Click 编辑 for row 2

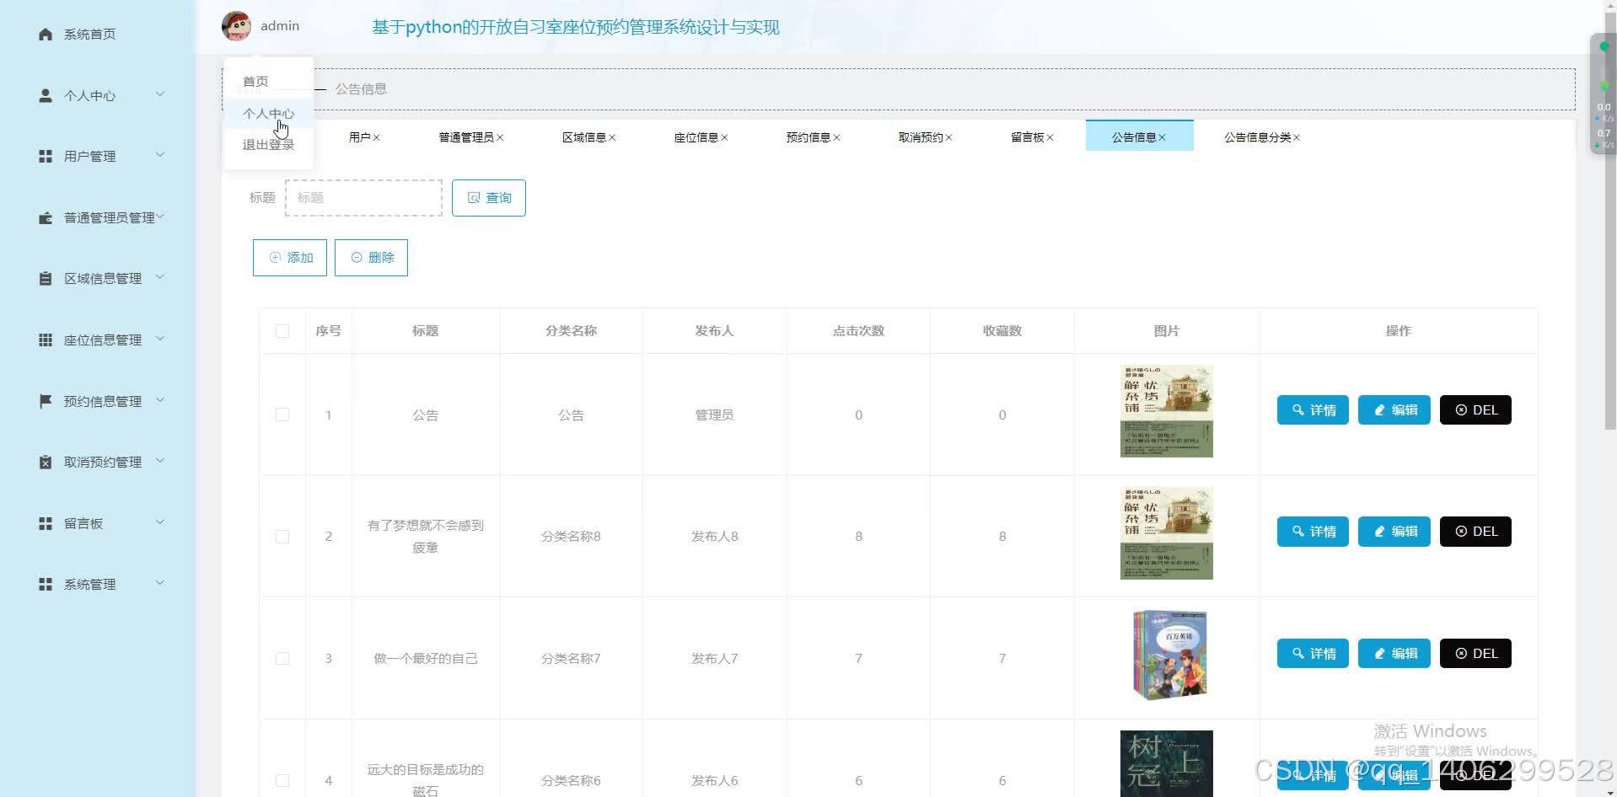coord(1394,532)
